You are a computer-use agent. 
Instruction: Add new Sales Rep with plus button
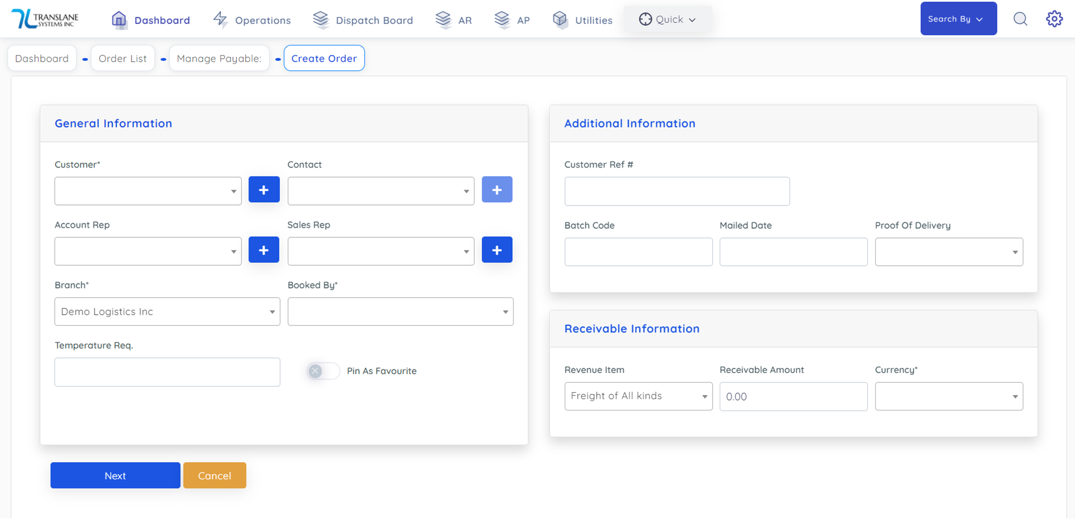[x=497, y=250]
